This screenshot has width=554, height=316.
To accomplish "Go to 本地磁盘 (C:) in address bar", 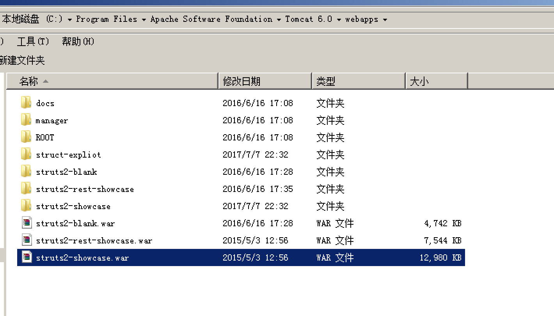I will (x=33, y=19).
